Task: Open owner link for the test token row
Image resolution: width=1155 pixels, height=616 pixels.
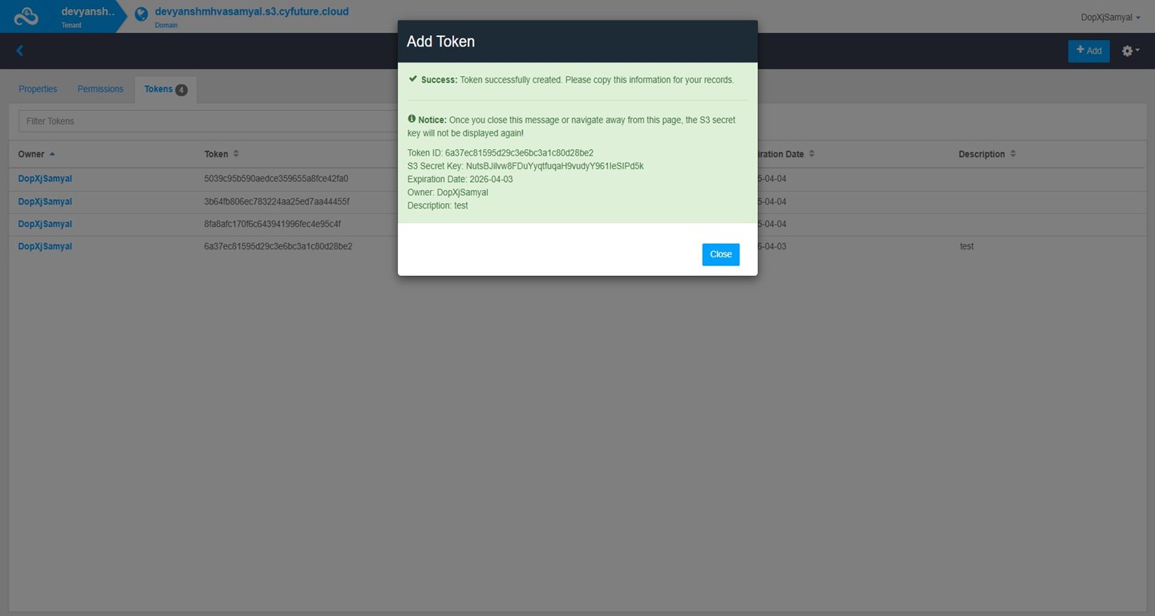Action: pos(45,246)
